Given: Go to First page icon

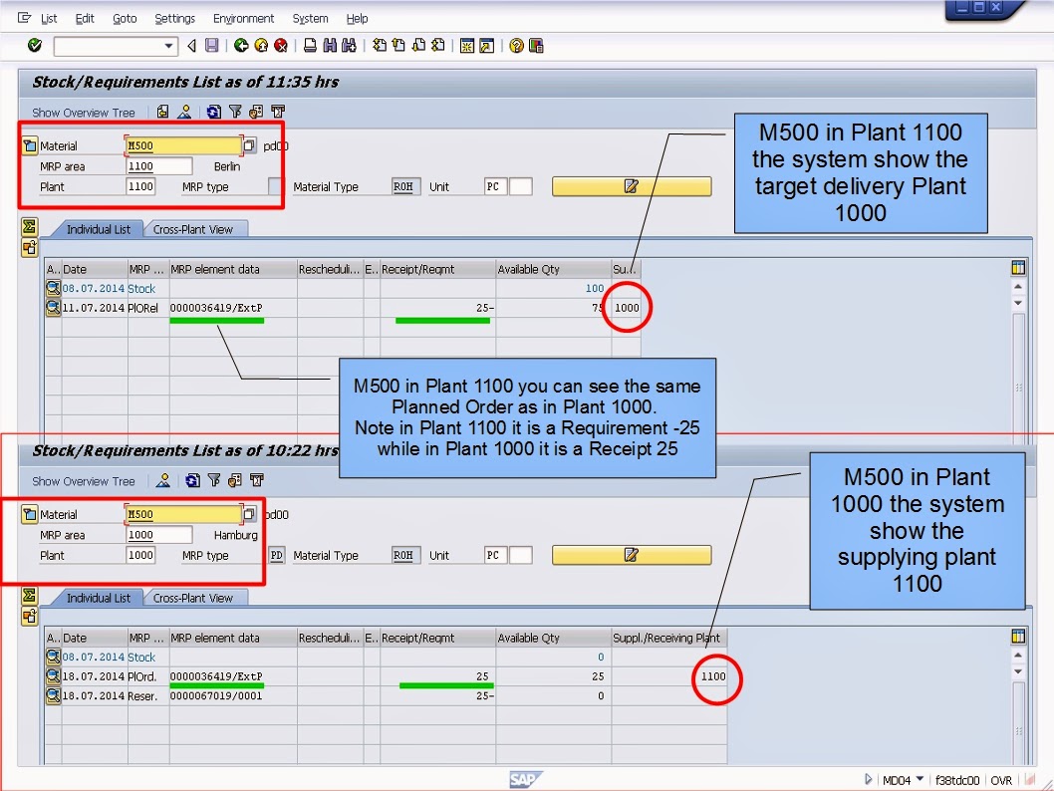Looking at the screenshot, I should pyautogui.click(x=380, y=46).
